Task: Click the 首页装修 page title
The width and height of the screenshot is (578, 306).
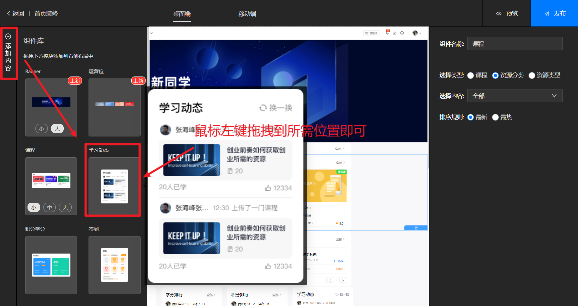Action: click(x=46, y=14)
